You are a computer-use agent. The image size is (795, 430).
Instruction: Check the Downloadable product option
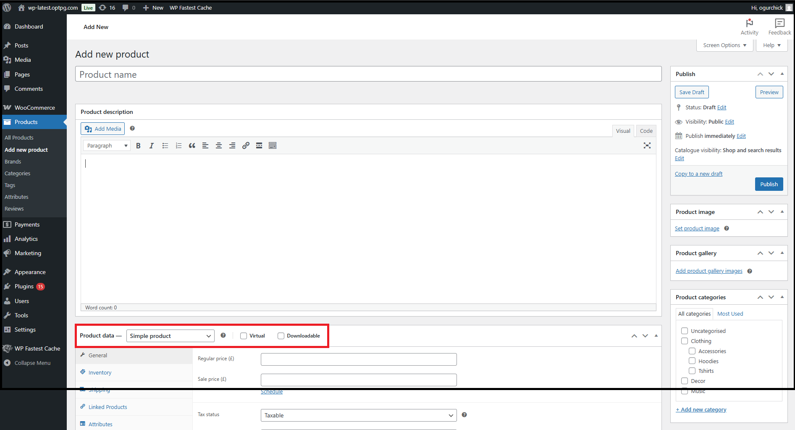[281, 336]
